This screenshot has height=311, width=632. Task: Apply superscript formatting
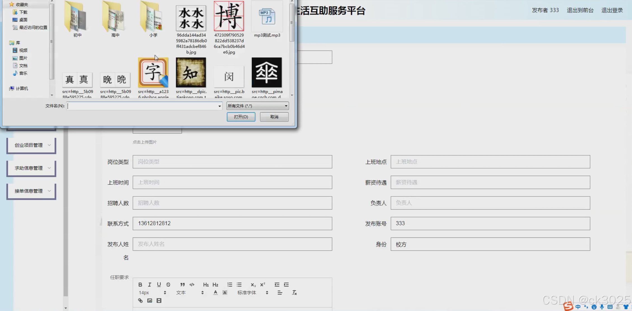(262, 284)
